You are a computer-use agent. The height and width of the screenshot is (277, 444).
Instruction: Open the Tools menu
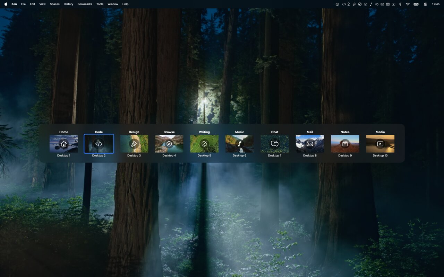pos(100,4)
